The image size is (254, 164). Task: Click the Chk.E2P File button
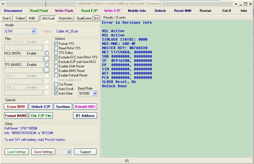tap(41, 115)
